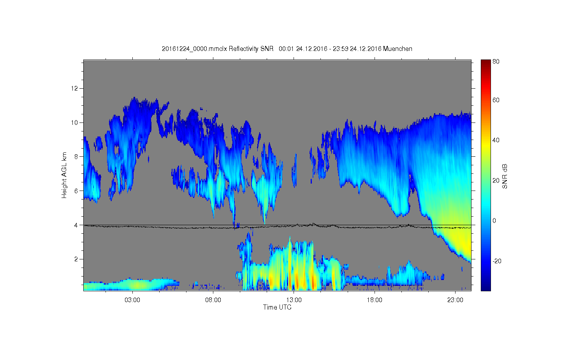Click the 'Height AGL km' axis label
The image size is (584, 350).
pyautogui.click(x=64, y=175)
